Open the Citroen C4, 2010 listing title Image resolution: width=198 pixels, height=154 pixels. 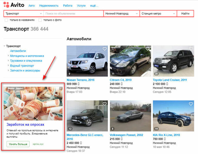120,80
